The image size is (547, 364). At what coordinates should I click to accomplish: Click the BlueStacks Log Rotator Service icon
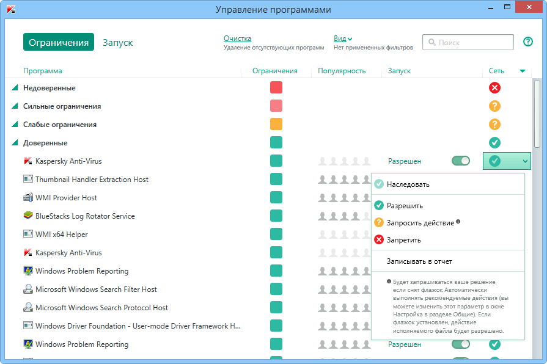point(28,216)
